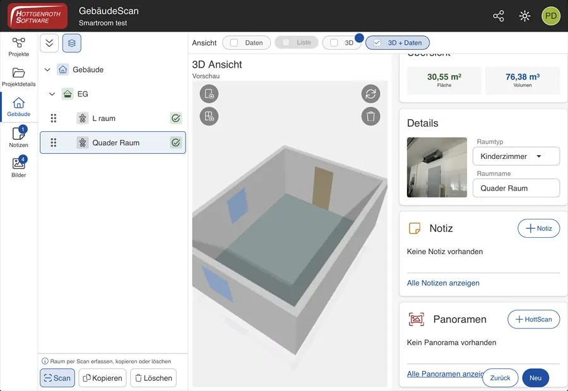
Task: Click the info icon near scan hint
Action: 45,361
